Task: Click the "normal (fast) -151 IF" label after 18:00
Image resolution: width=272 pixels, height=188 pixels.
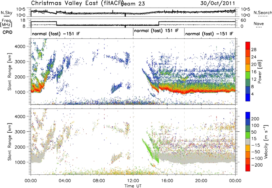Action: 209,34
